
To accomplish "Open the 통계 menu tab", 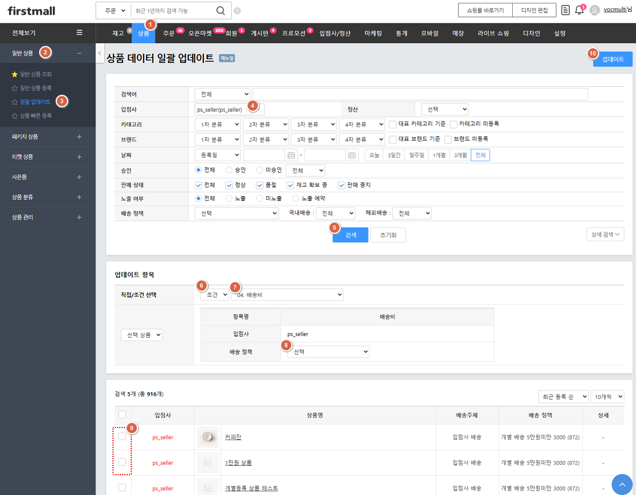I will point(401,33).
